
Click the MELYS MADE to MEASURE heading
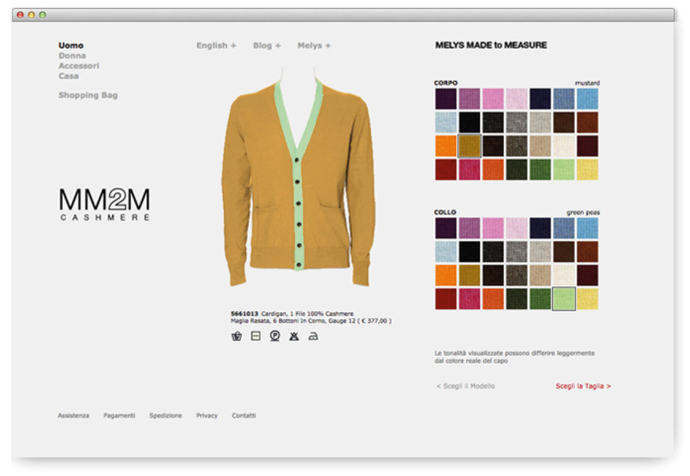coord(491,45)
